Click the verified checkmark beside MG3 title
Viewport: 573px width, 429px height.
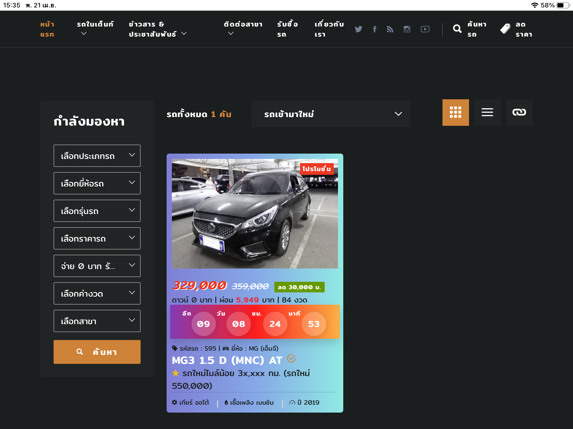pos(291,359)
